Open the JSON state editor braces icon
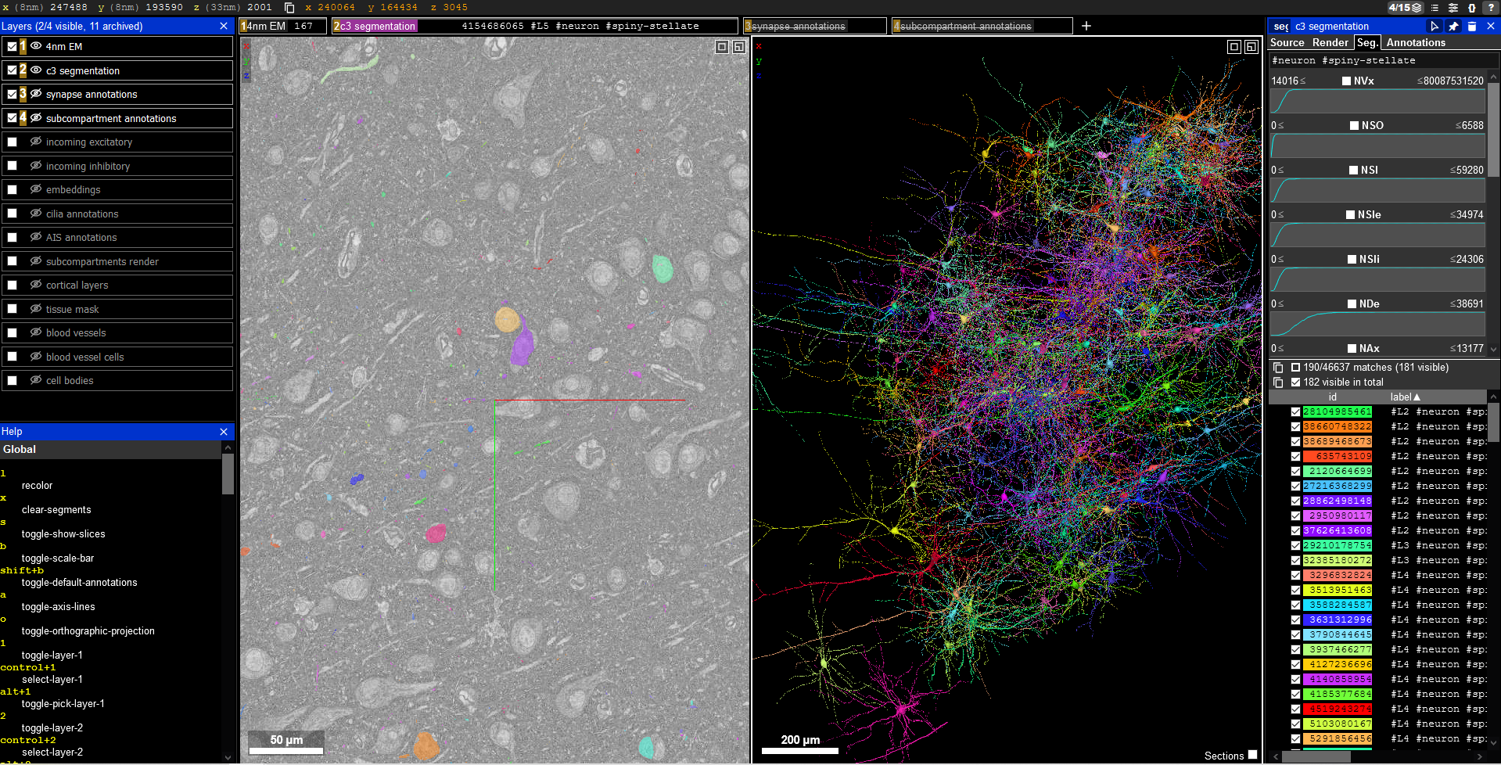The image size is (1501, 765). [x=1471, y=8]
